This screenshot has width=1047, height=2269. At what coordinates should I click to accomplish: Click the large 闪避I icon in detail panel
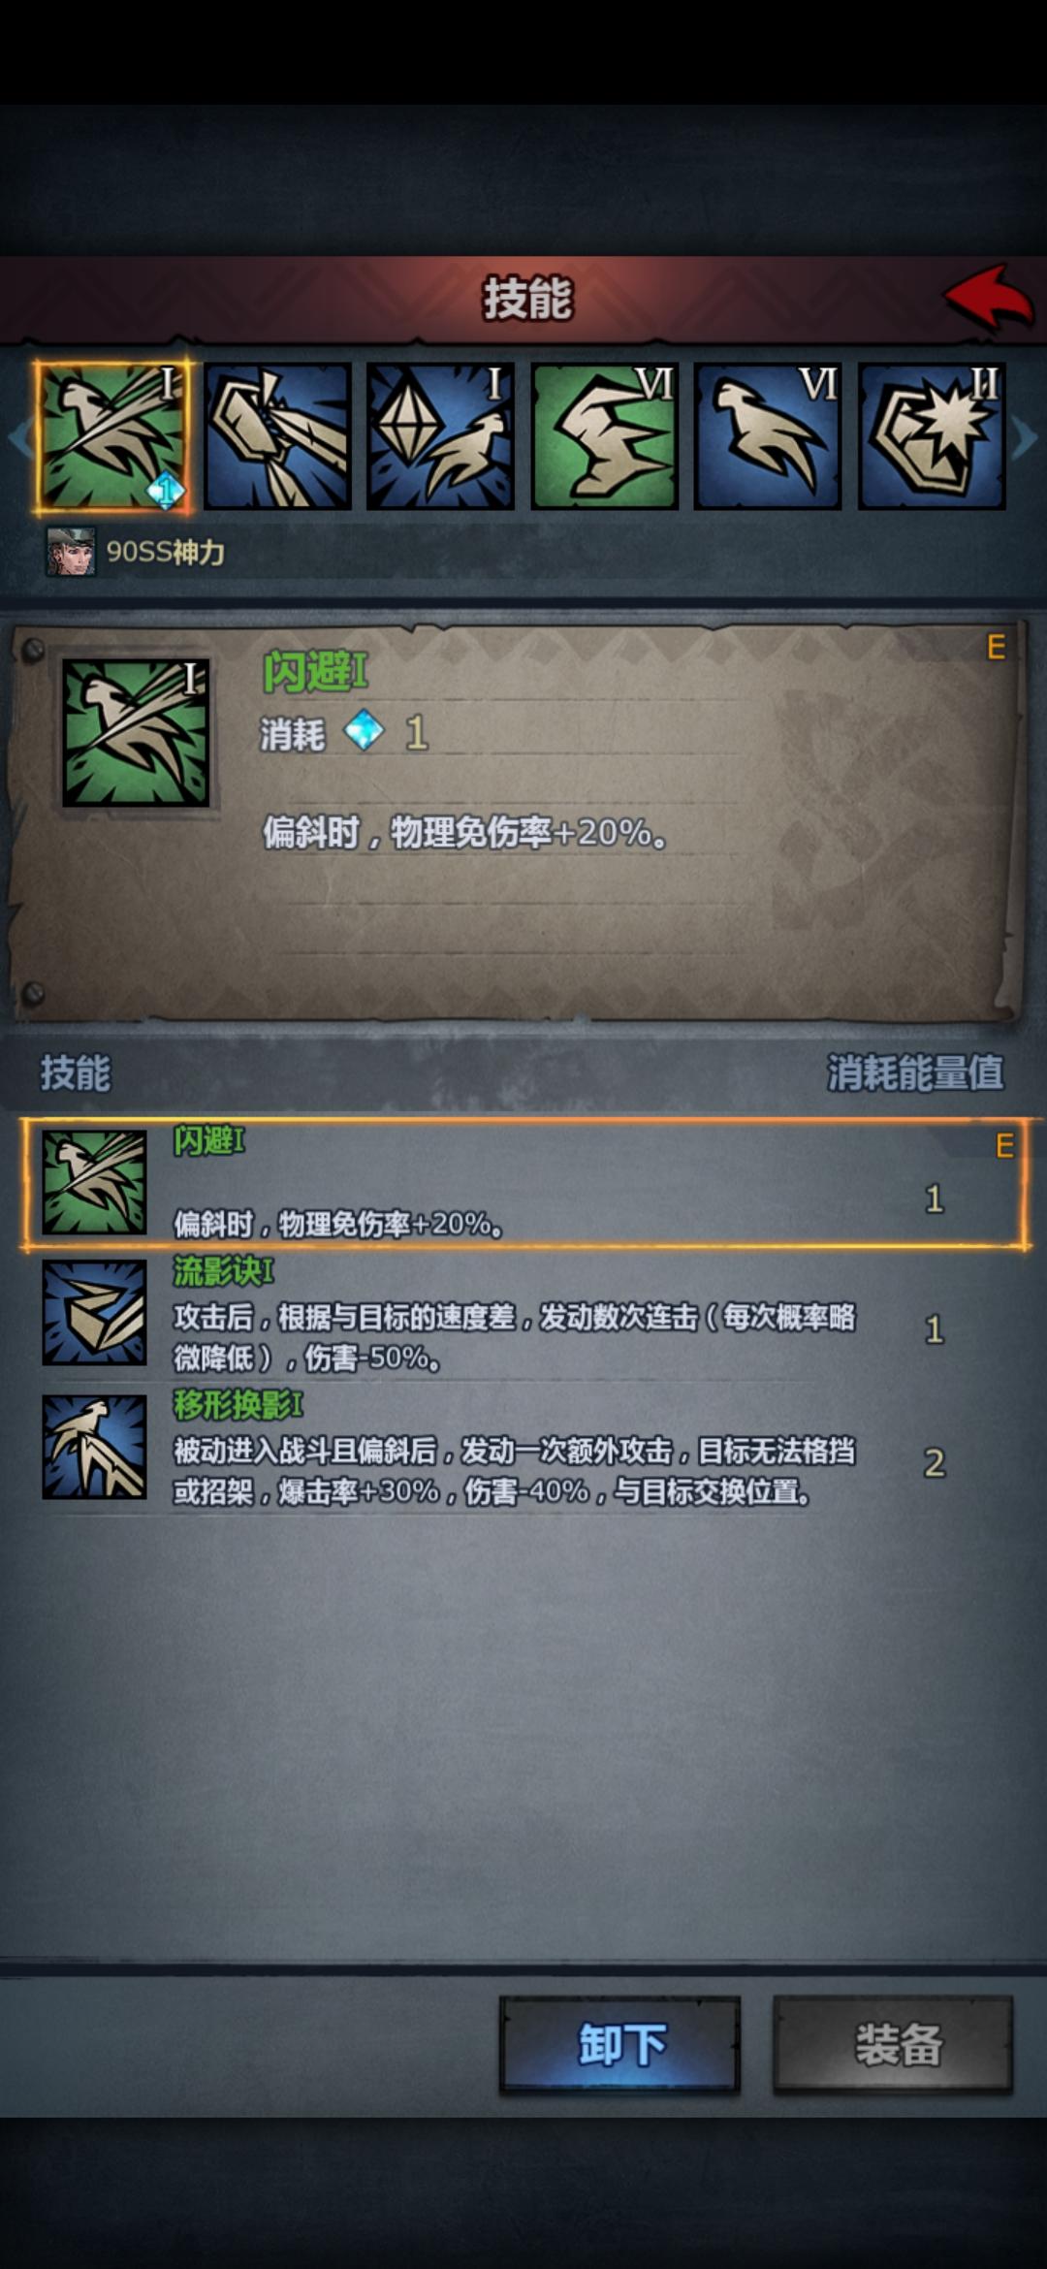pos(136,733)
